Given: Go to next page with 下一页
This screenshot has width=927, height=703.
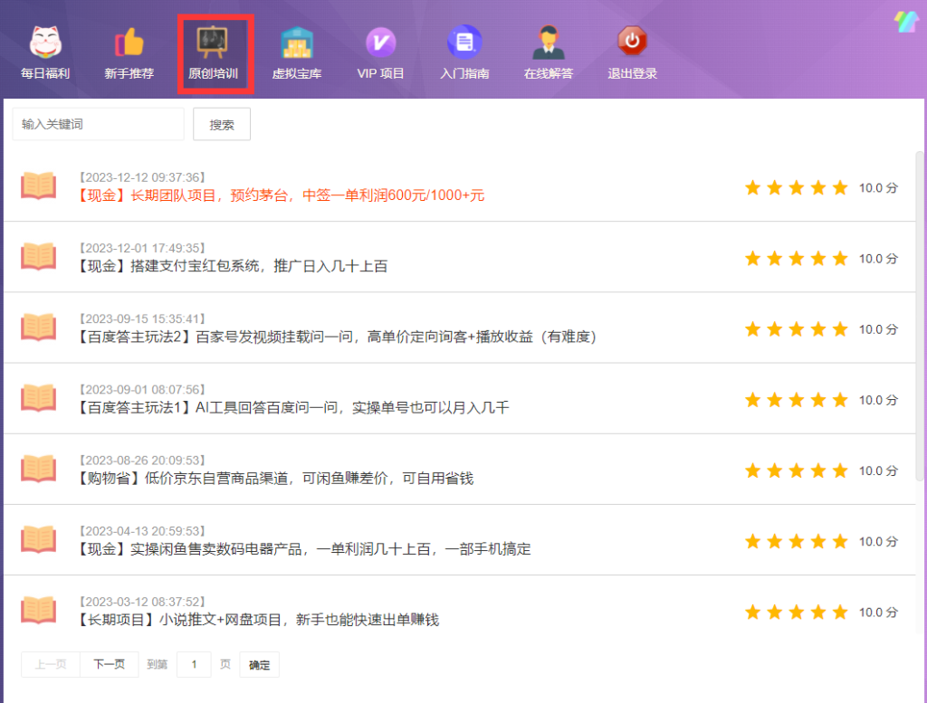Looking at the screenshot, I should [x=109, y=664].
